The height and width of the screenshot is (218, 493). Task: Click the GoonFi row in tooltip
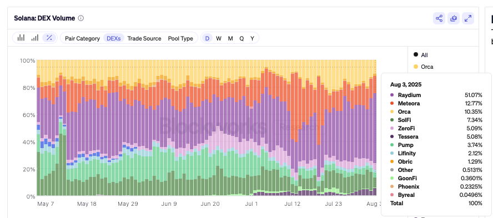tap(436, 178)
